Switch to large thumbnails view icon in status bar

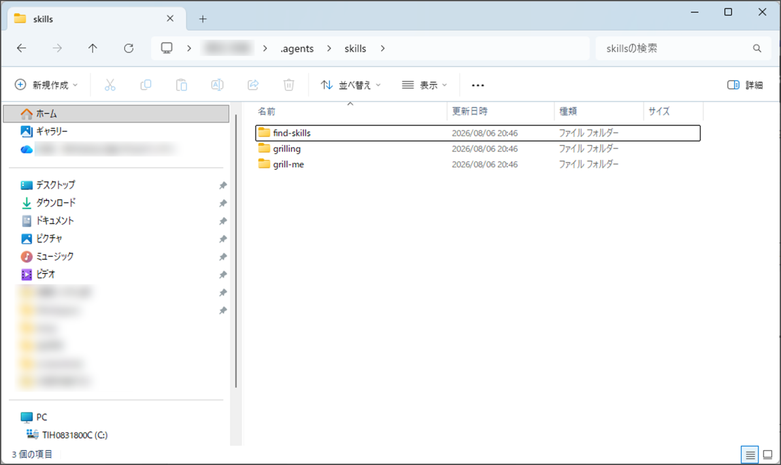(767, 455)
